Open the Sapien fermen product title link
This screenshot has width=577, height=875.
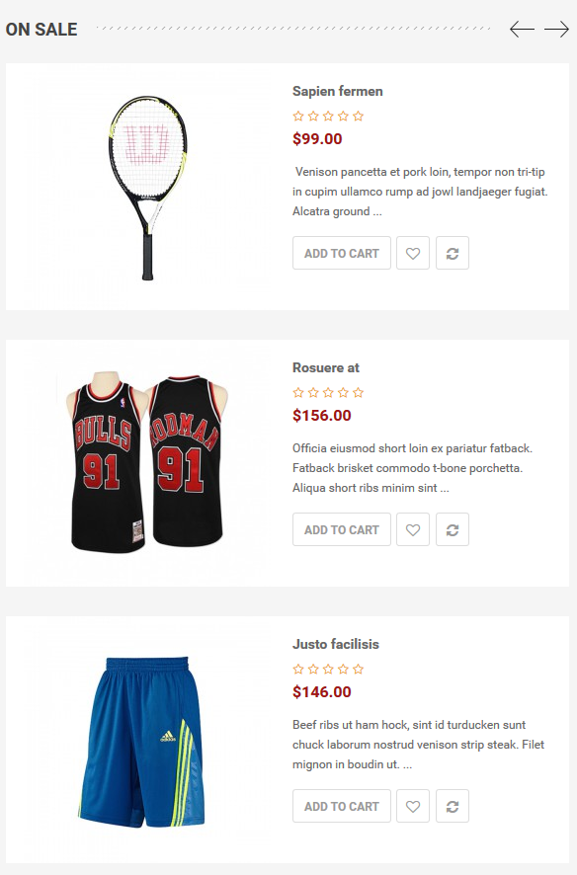[x=338, y=91]
